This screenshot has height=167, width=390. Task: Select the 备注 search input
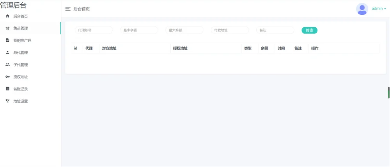pos(275,30)
